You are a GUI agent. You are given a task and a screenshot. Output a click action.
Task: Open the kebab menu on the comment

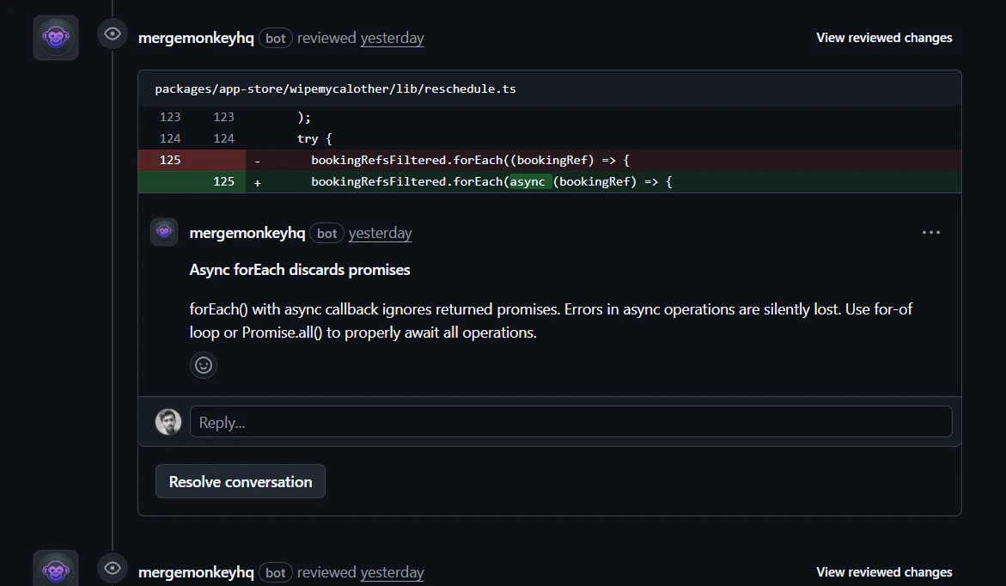pyautogui.click(x=930, y=231)
